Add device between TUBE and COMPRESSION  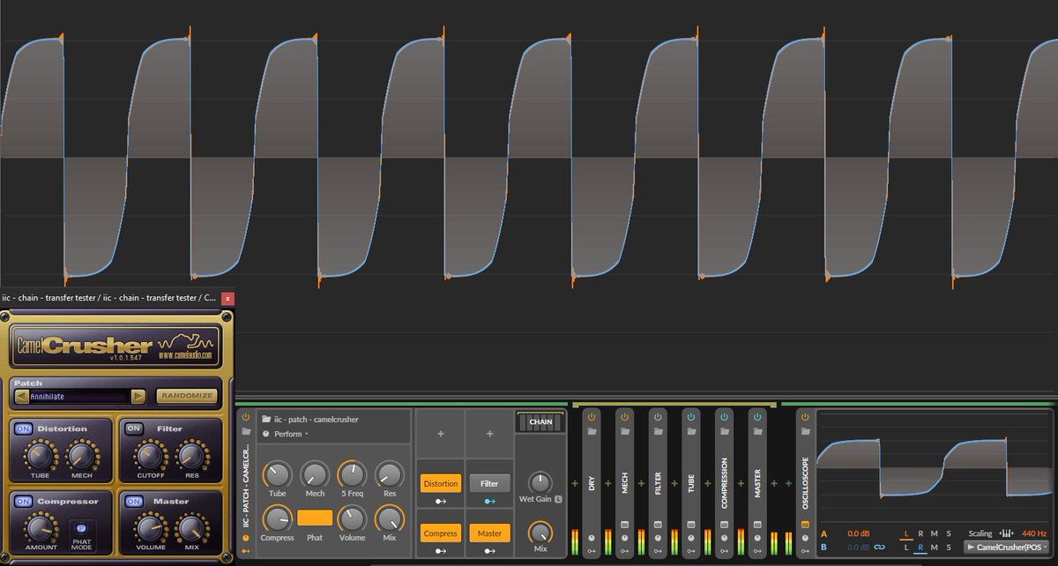coord(708,483)
